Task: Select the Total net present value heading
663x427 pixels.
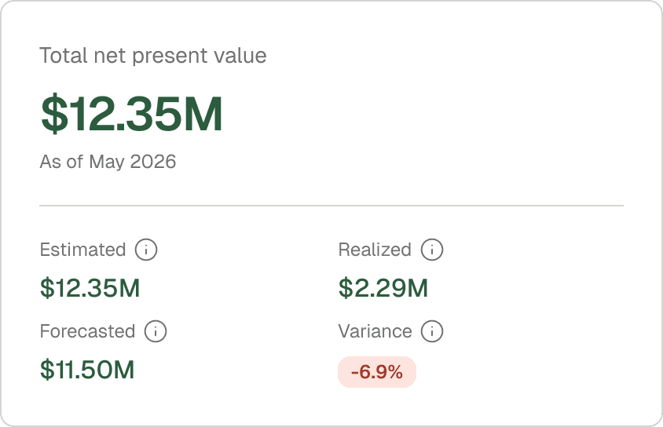Action: [153, 56]
